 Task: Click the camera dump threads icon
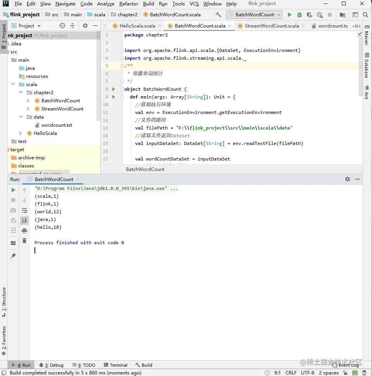tap(13, 210)
